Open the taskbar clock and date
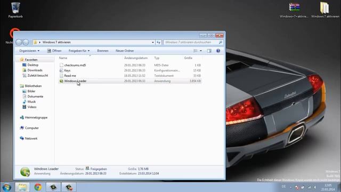The width and height of the screenshot is (341, 192). [328, 187]
